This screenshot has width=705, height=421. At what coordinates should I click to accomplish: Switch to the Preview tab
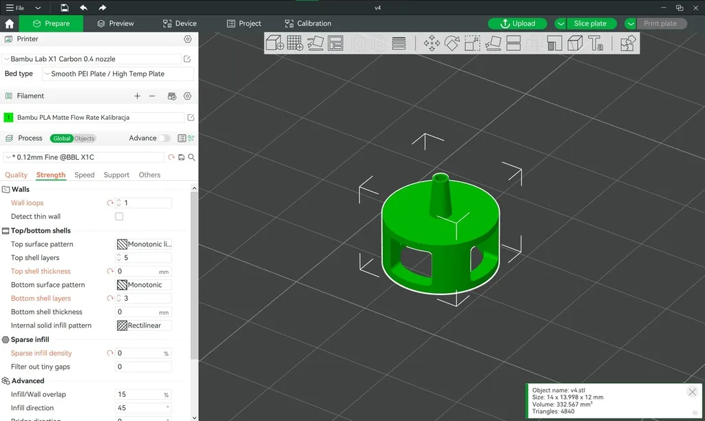point(115,23)
